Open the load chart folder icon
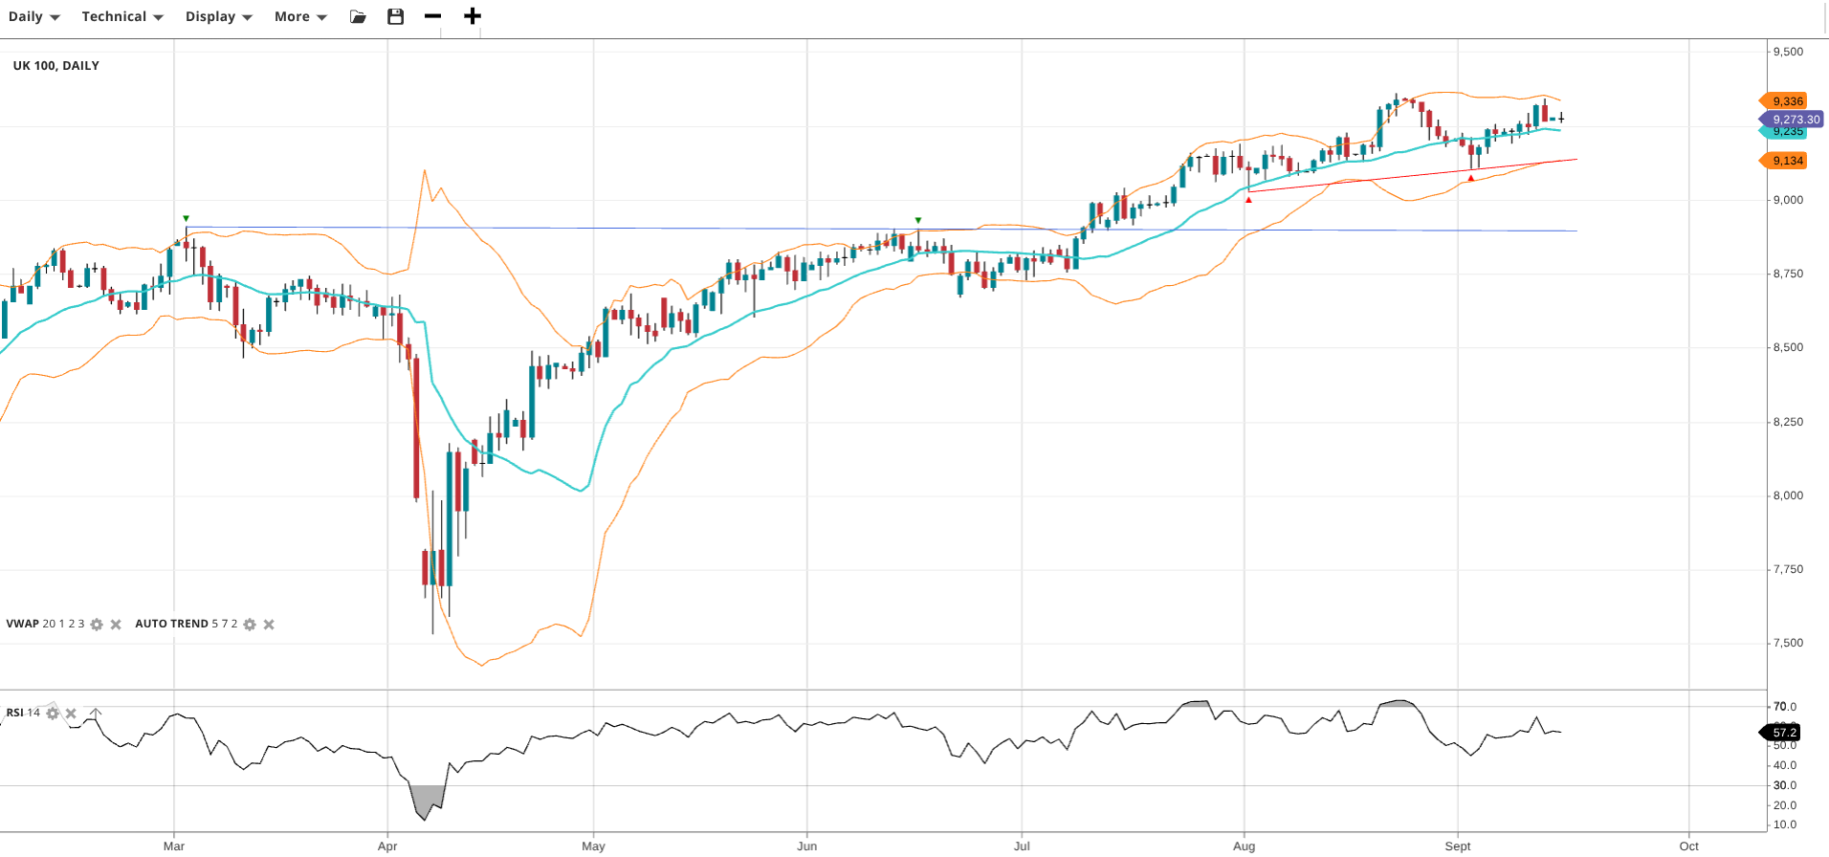The height and width of the screenshot is (857, 1829). (x=358, y=16)
